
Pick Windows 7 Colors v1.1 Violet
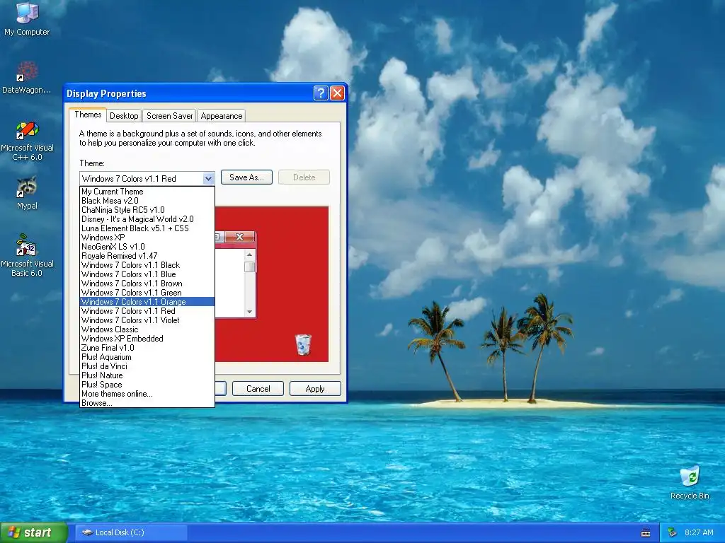pyautogui.click(x=147, y=320)
